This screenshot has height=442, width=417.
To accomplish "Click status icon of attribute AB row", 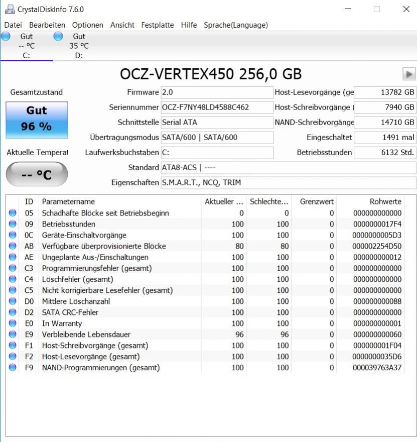I will 13,246.
